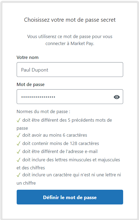Click the heading 'Choisissez votre mot de passe secret'

[x=70, y=20]
